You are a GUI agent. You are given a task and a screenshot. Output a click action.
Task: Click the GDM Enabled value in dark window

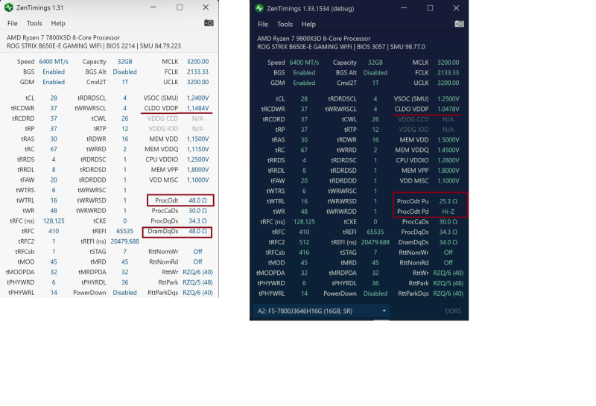(304, 83)
